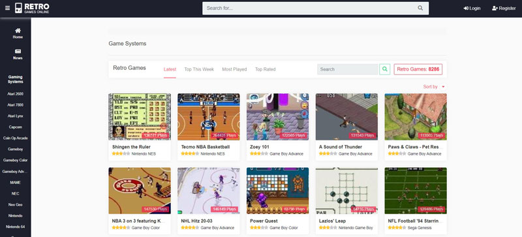Click the Game Systems heading
This screenshot has height=237, width=522.
point(127,44)
